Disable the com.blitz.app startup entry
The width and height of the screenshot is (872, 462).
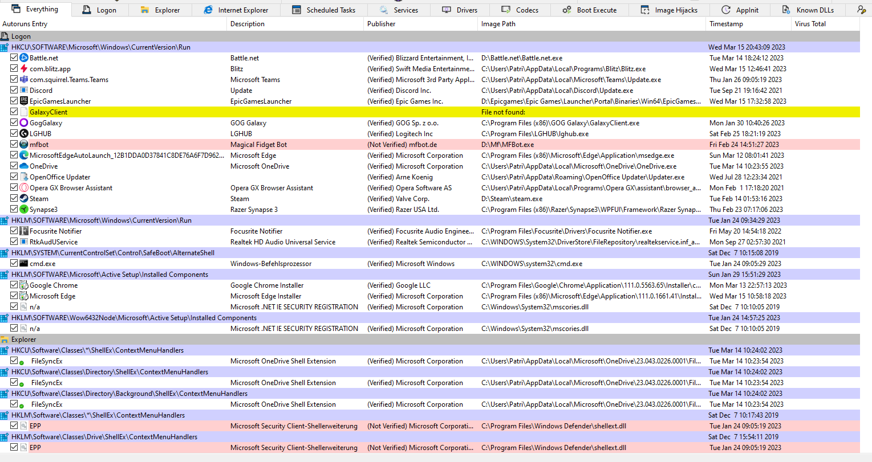coord(14,68)
